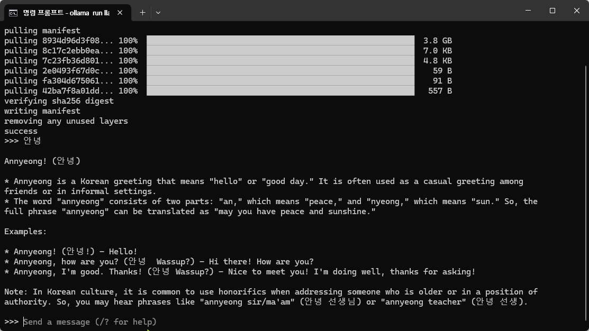Click the progress bar for fa304d675061

pyautogui.click(x=280, y=81)
